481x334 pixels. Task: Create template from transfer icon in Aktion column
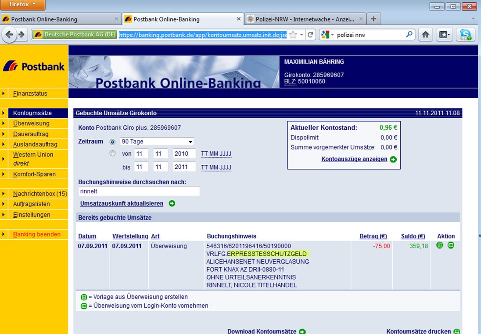(x=440, y=245)
